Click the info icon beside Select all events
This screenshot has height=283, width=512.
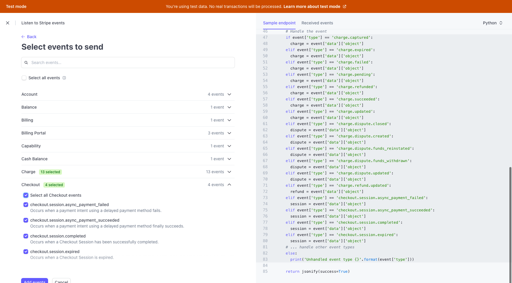click(64, 78)
